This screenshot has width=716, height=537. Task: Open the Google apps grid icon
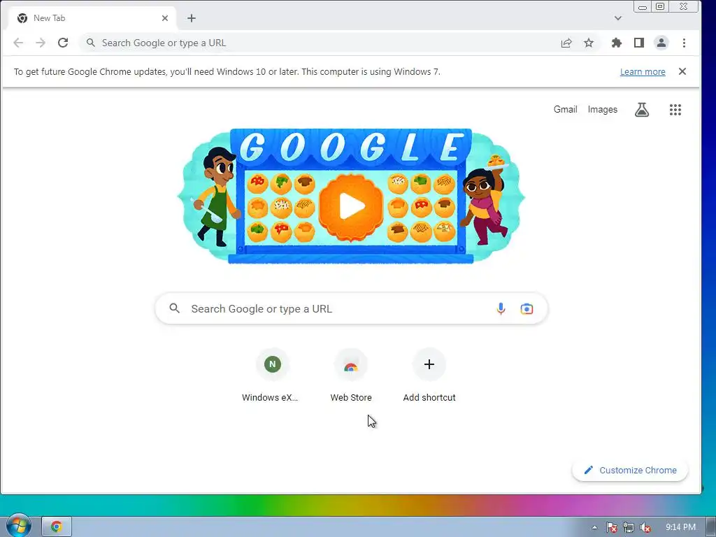pos(675,110)
